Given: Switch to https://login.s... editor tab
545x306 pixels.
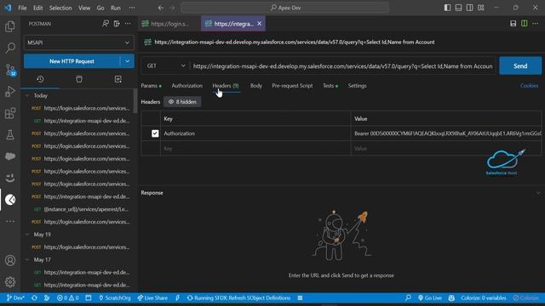Looking at the screenshot, I should (x=169, y=24).
